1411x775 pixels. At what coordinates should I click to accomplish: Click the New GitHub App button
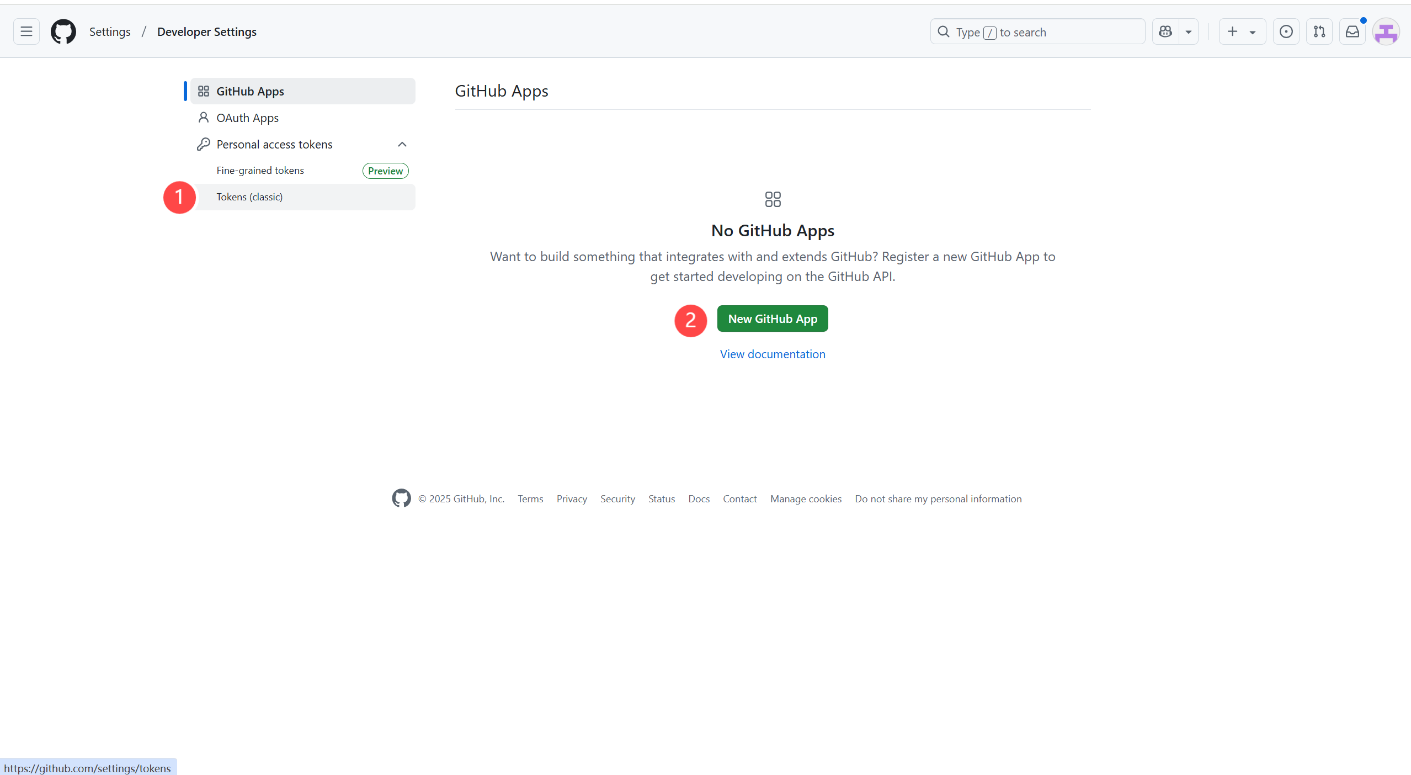[772, 319]
